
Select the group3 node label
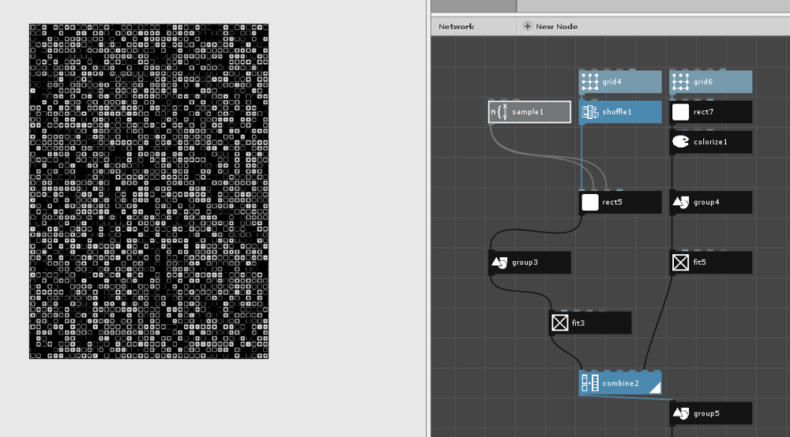pyautogui.click(x=525, y=263)
